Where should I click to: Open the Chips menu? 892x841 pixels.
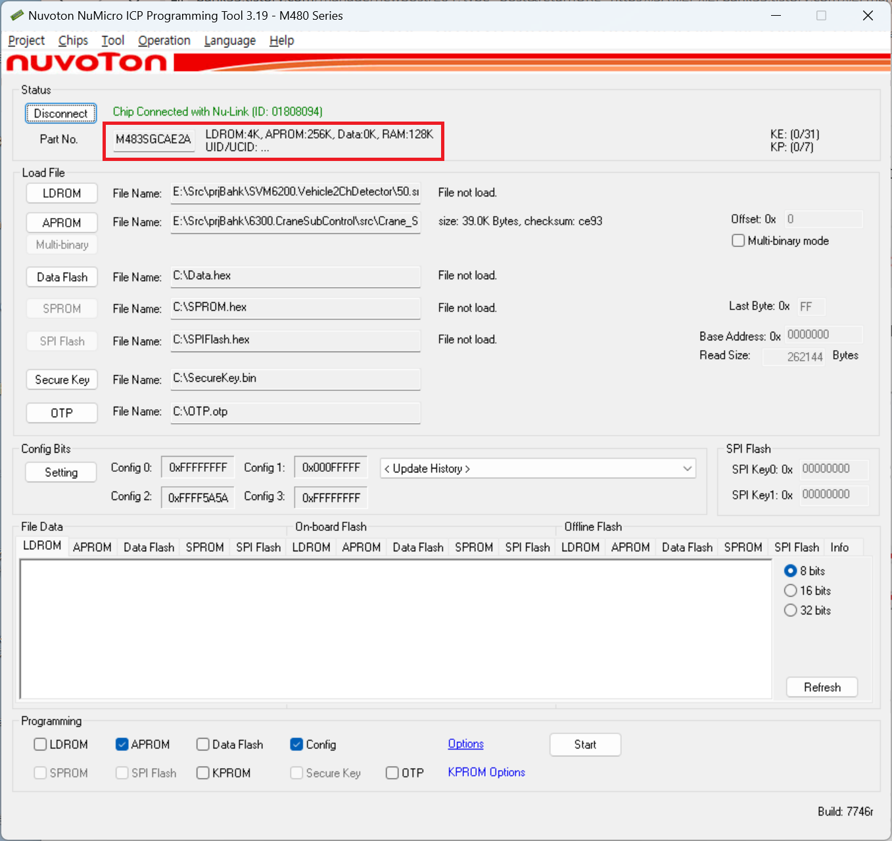73,41
